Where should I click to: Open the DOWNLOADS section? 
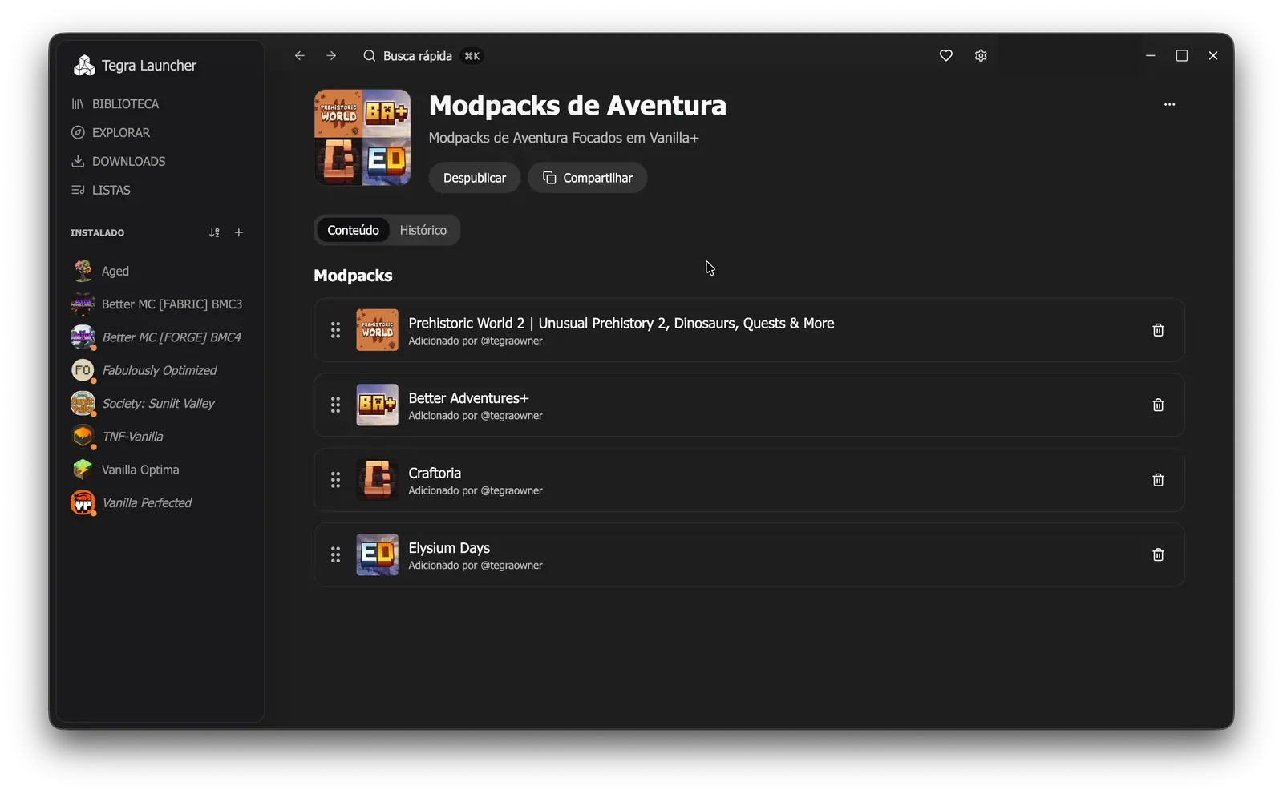118,162
